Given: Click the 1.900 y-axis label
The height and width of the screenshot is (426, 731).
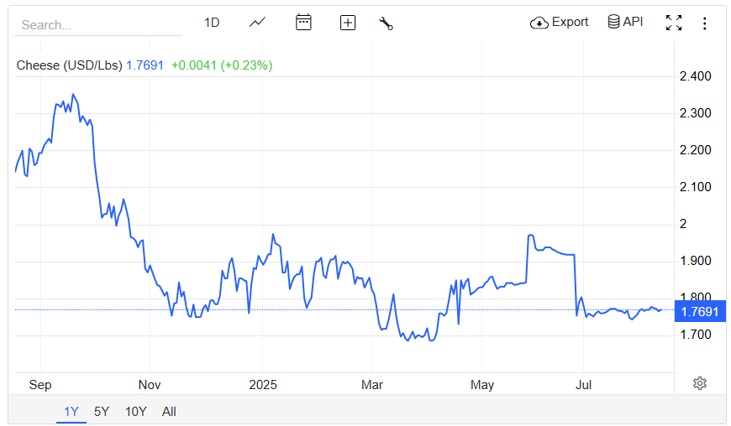Looking at the screenshot, I should pyautogui.click(x=695, y=261).
